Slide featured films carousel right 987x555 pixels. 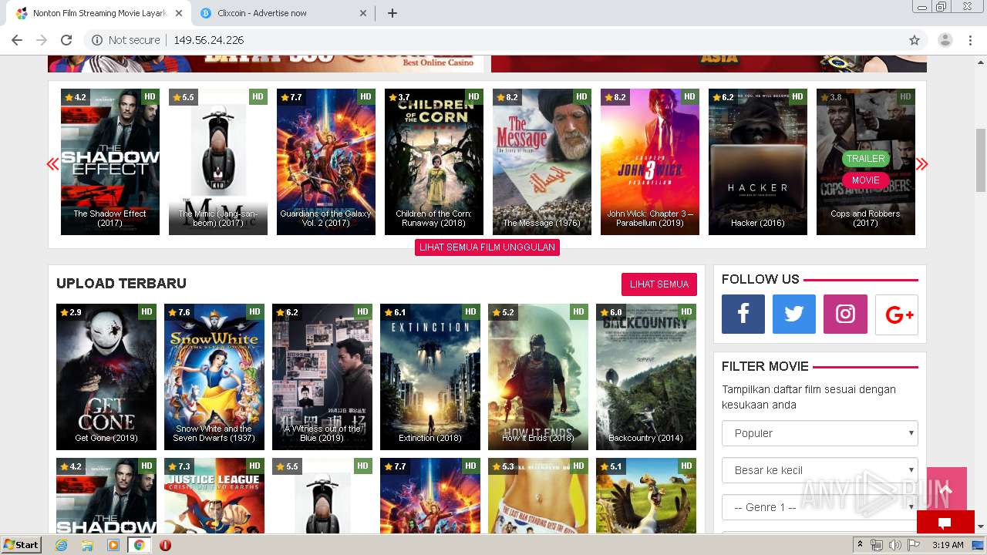point(921,163)
